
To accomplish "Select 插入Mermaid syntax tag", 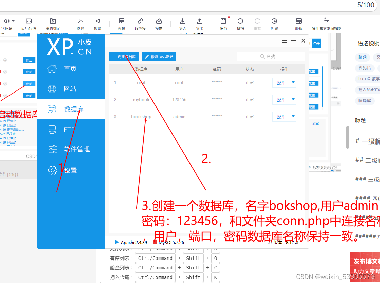I will pos(367,89).
